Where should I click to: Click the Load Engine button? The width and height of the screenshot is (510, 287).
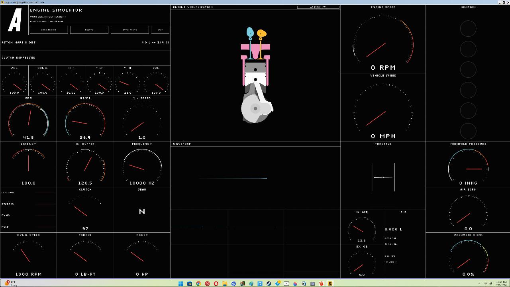pos(49,30)
